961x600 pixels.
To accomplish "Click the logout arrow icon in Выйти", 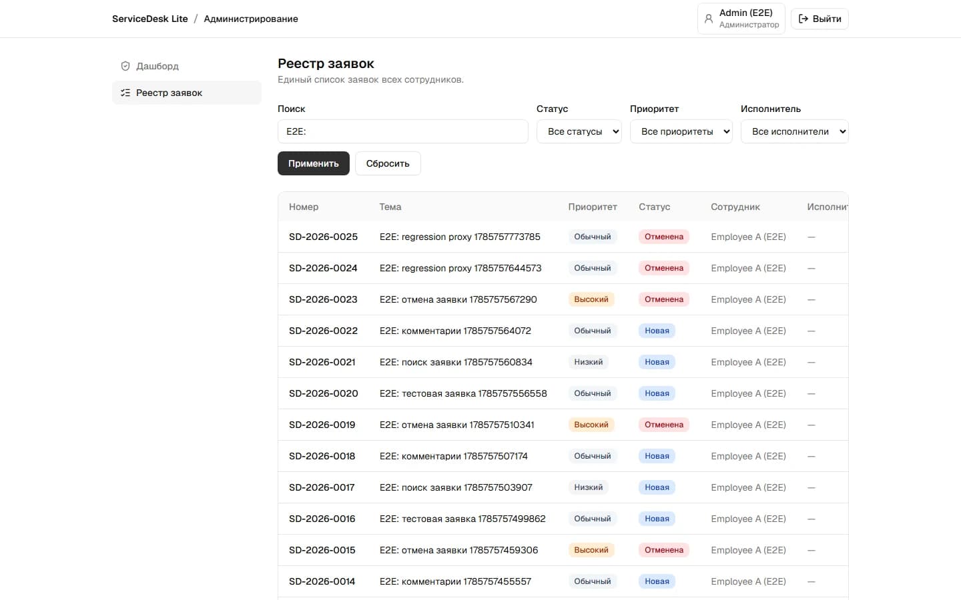I will tap(804, 19).
